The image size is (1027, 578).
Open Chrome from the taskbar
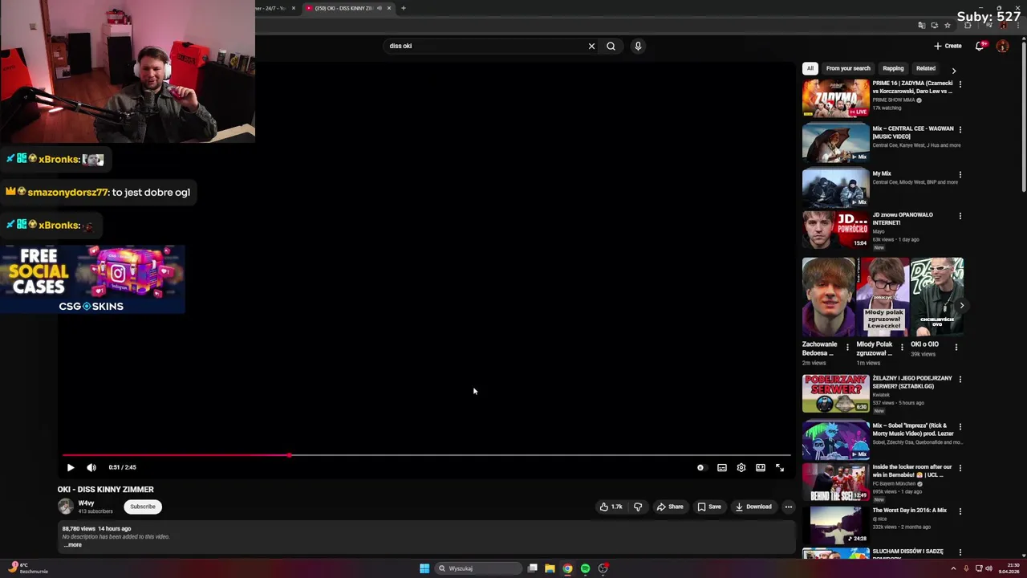coord(567,568)
